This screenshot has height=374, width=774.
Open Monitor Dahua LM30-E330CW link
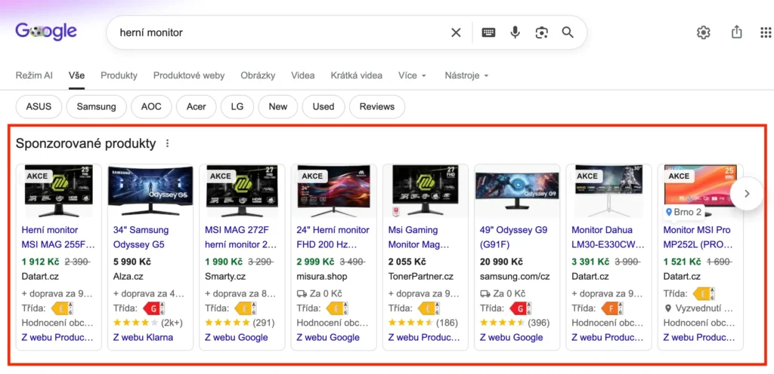608,238
